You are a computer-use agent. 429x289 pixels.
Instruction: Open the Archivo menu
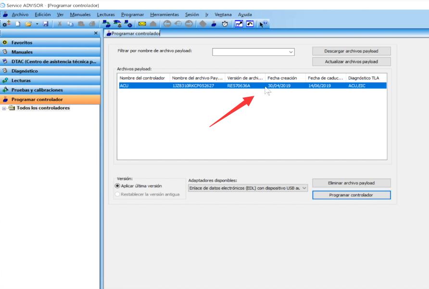coord(20,14)
